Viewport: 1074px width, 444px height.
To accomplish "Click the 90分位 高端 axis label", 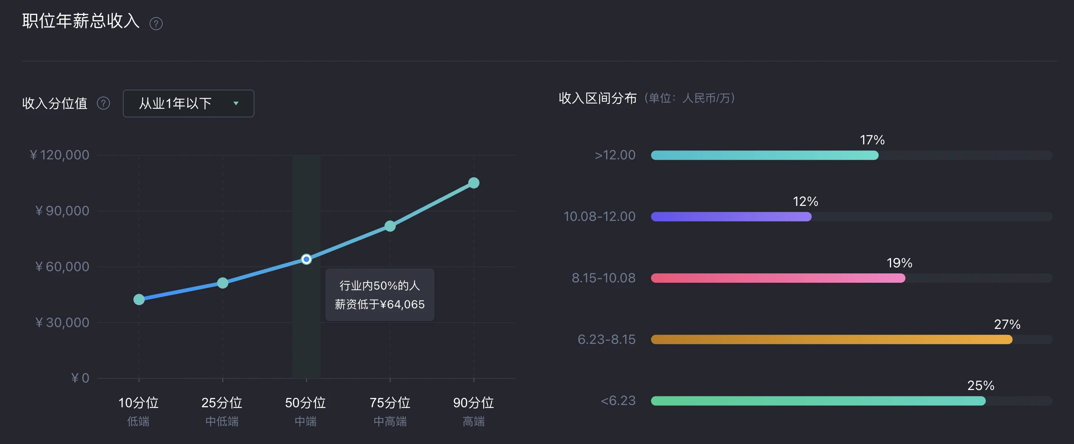I will [473, 411].
